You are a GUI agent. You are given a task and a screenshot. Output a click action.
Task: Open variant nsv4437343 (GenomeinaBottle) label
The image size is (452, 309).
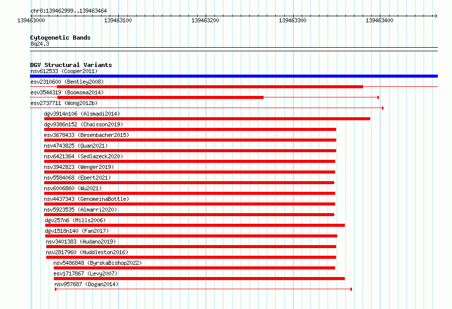point(86,199)
